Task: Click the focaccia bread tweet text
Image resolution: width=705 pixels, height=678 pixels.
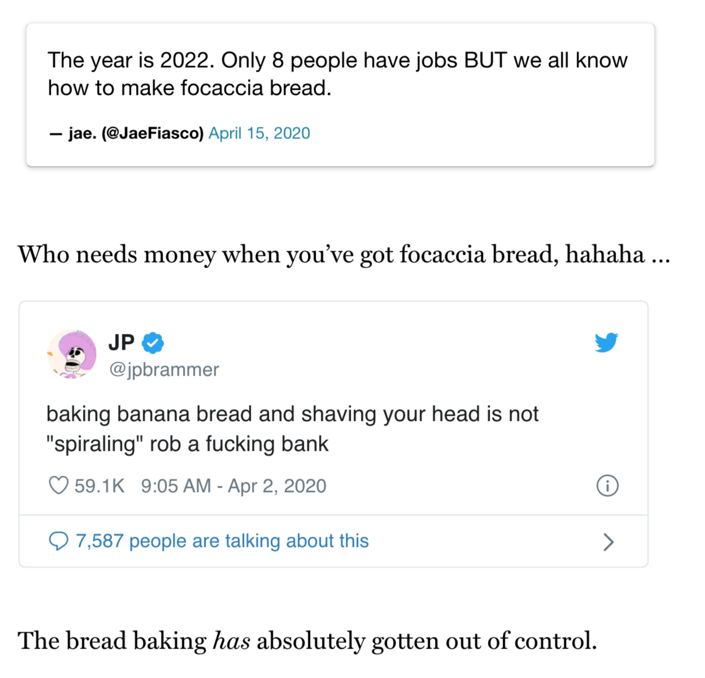Action: [x=337, y=74]
